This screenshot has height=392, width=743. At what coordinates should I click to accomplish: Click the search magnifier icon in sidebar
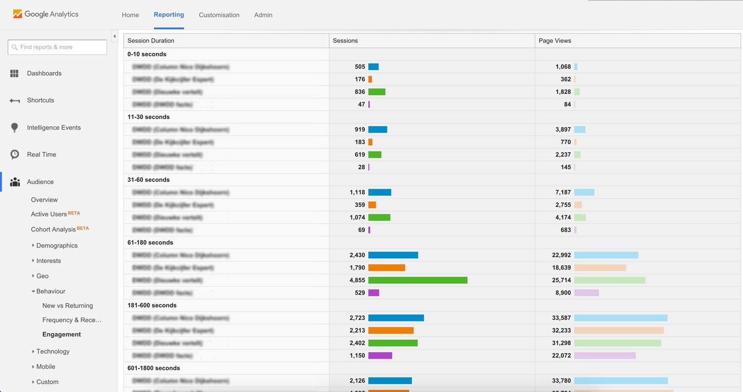[15, 47]
